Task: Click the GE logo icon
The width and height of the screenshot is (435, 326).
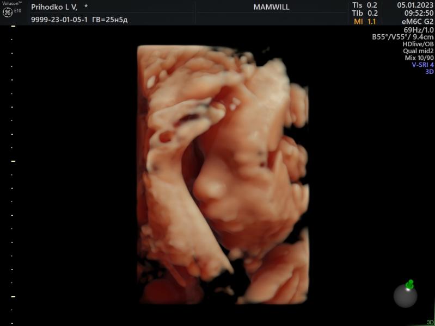Action: pos(8,13)
